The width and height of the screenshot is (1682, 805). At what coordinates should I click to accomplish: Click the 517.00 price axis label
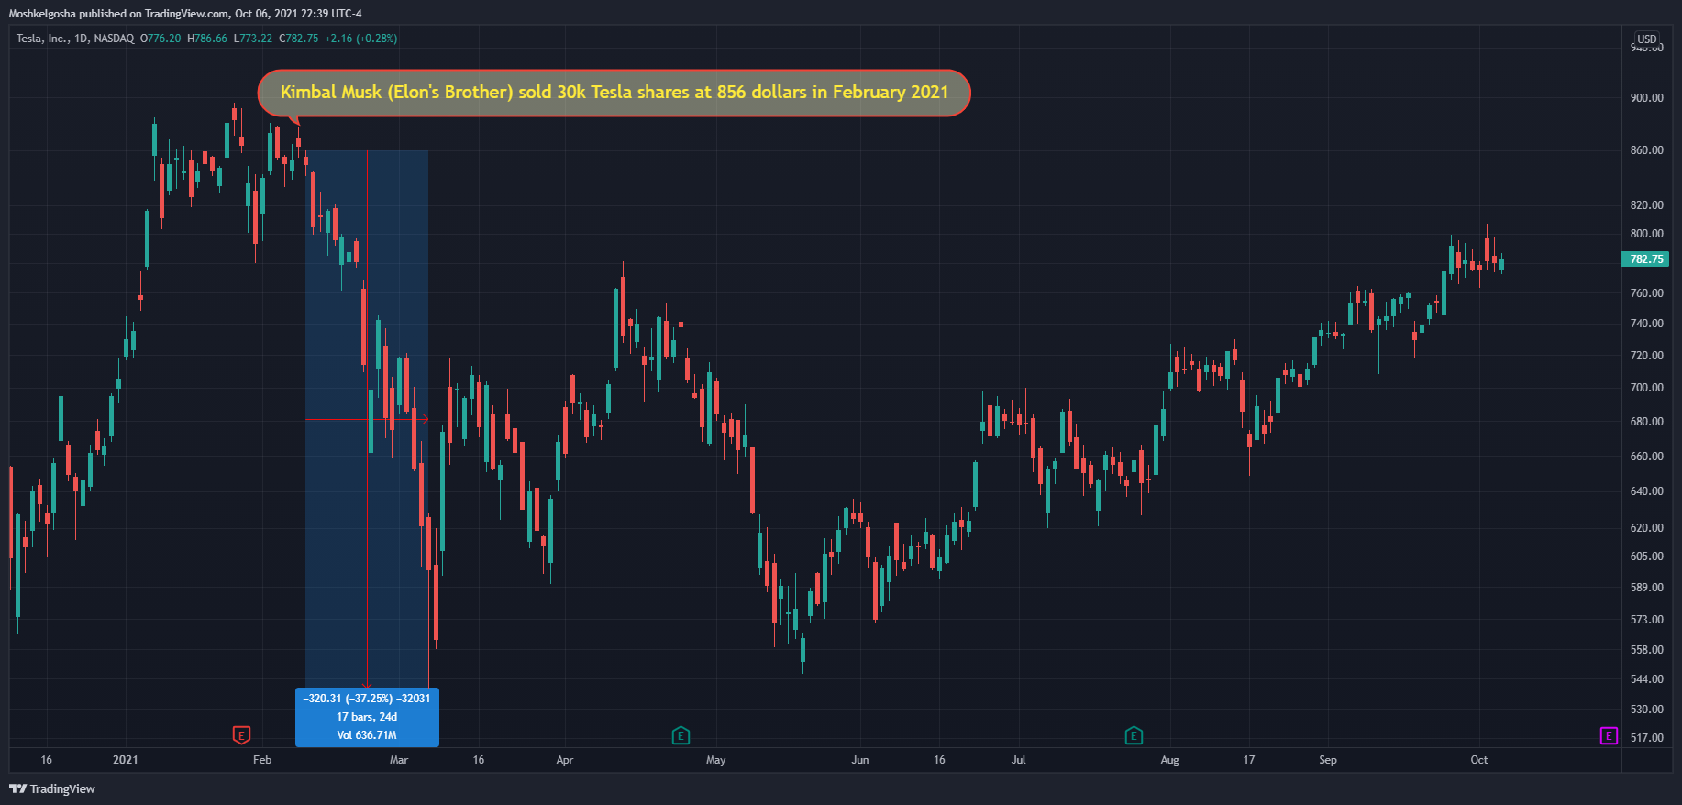point(1647,738)
